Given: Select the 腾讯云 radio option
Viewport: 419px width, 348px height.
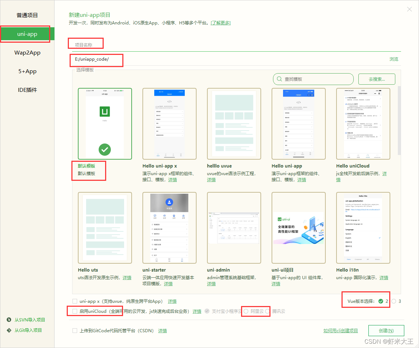Looking at the screenshot, I should [x=268, y=311].
